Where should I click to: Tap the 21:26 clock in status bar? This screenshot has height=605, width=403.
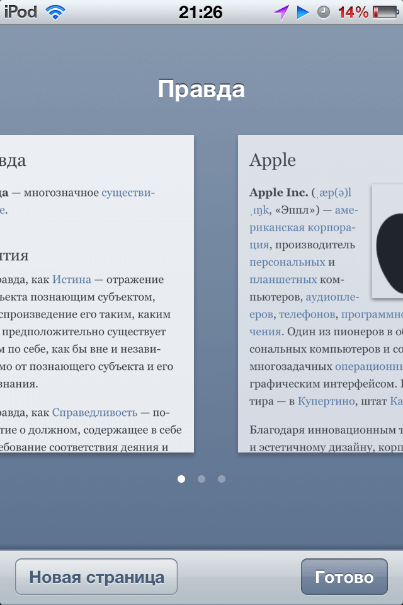200,13
